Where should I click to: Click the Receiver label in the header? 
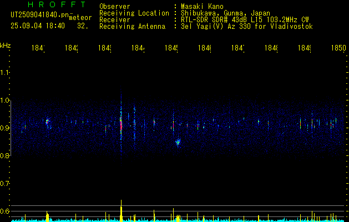tap(115, 20)
